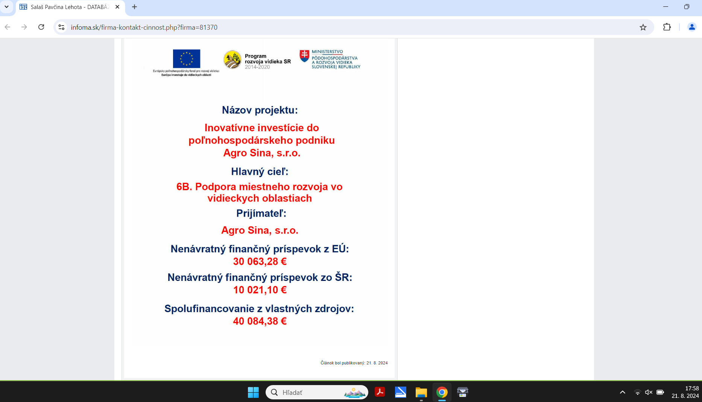Click 'Agro Sina, s.r.o.' under Prijímateľ
The height and width of the screenshot is (402, 702).
pyautogui.click(x=260, y=230)
